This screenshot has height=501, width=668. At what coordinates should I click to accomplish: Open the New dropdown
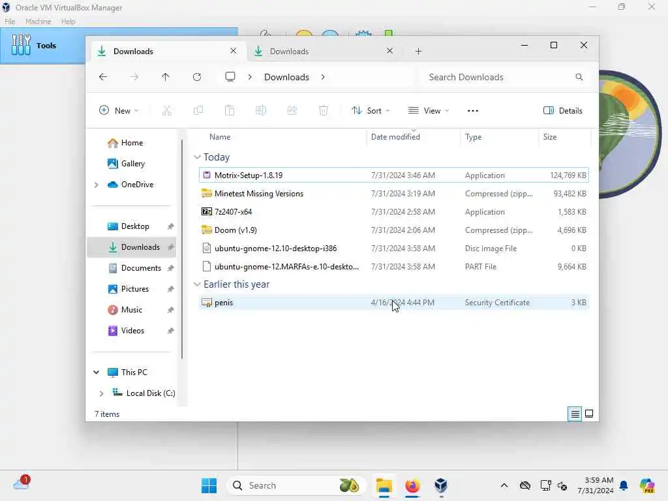pyautogui.click(x=119, y=111)
